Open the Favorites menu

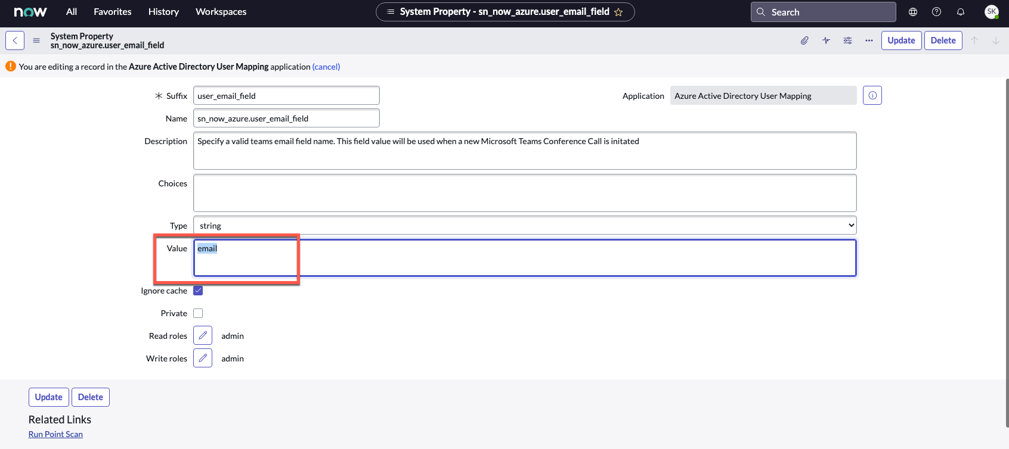[x=113, y=12]
